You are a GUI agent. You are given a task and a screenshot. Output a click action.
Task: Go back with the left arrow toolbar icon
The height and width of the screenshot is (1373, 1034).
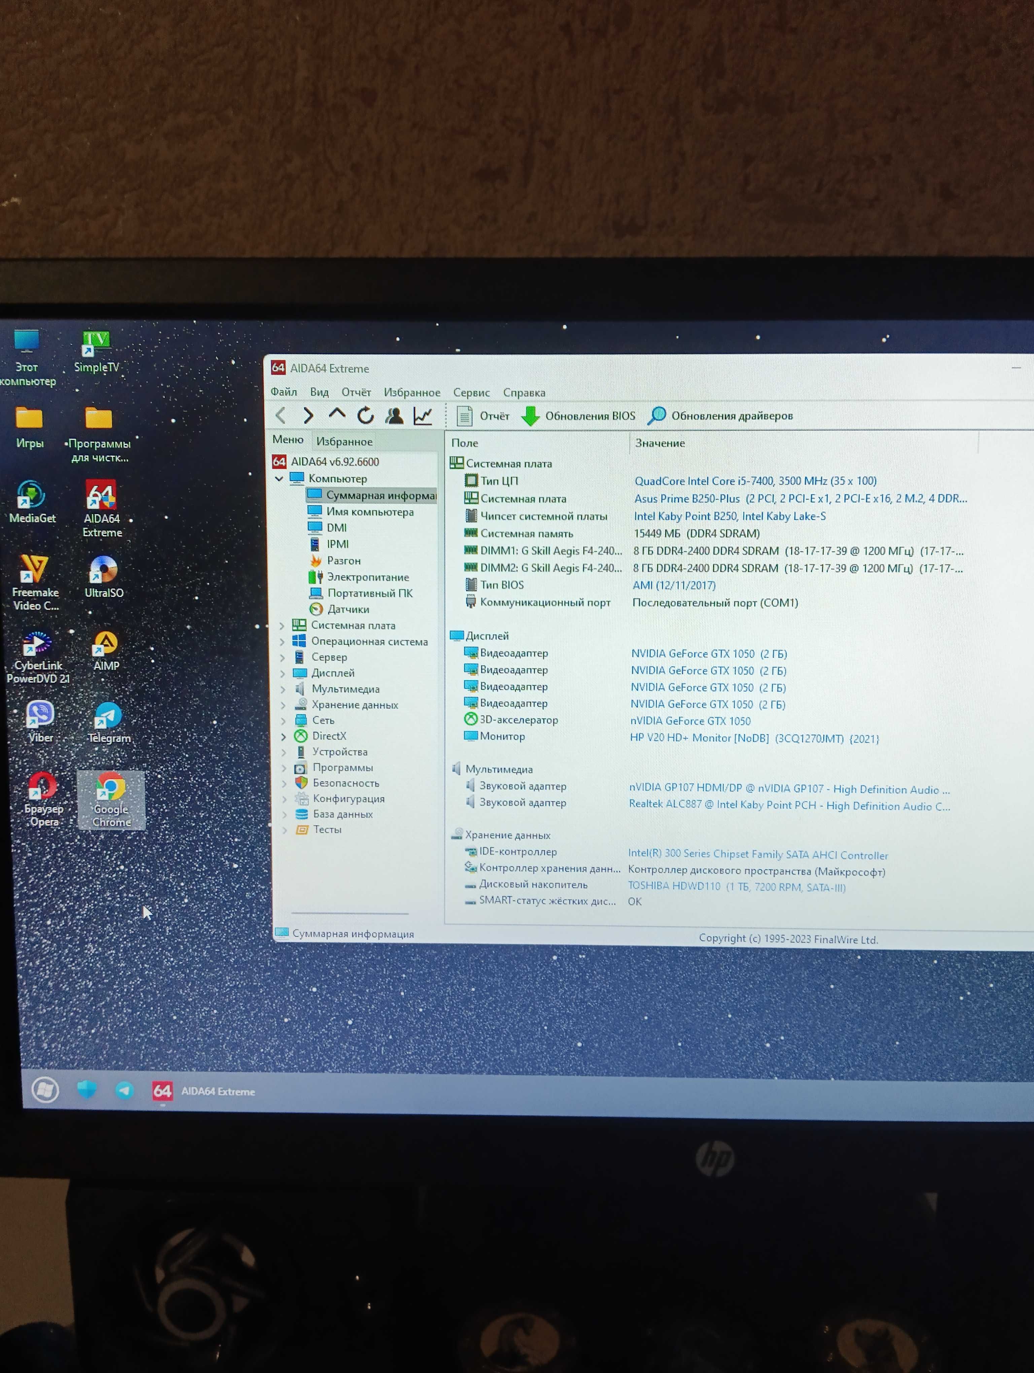pyautogui.click(x=280, y=415)
